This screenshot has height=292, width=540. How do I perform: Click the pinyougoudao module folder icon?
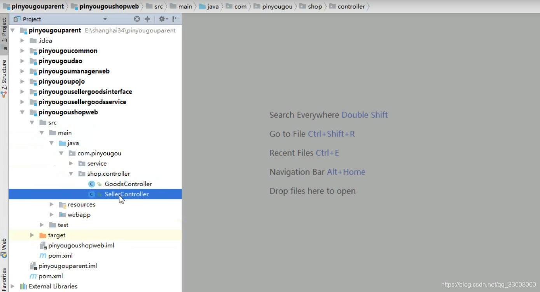pyautogui.click(x=33, y=61)
